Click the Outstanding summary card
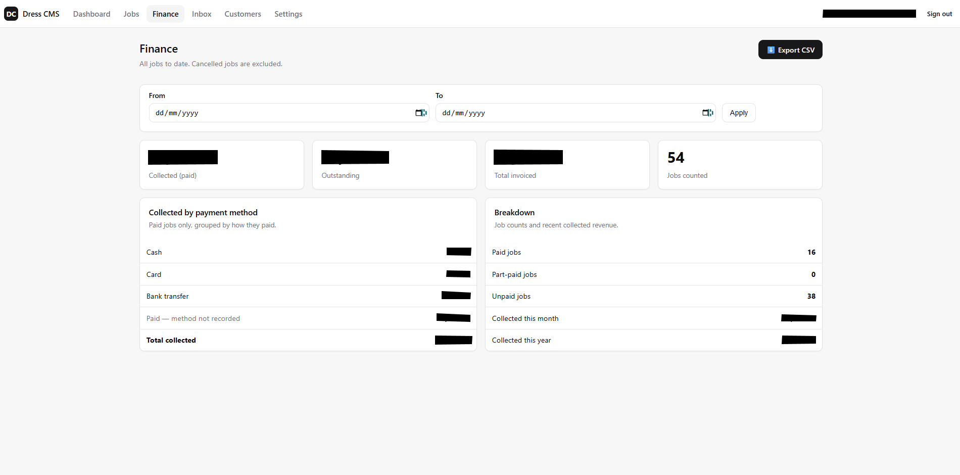Screen dimensions: 960x475 tap(395, 165)
